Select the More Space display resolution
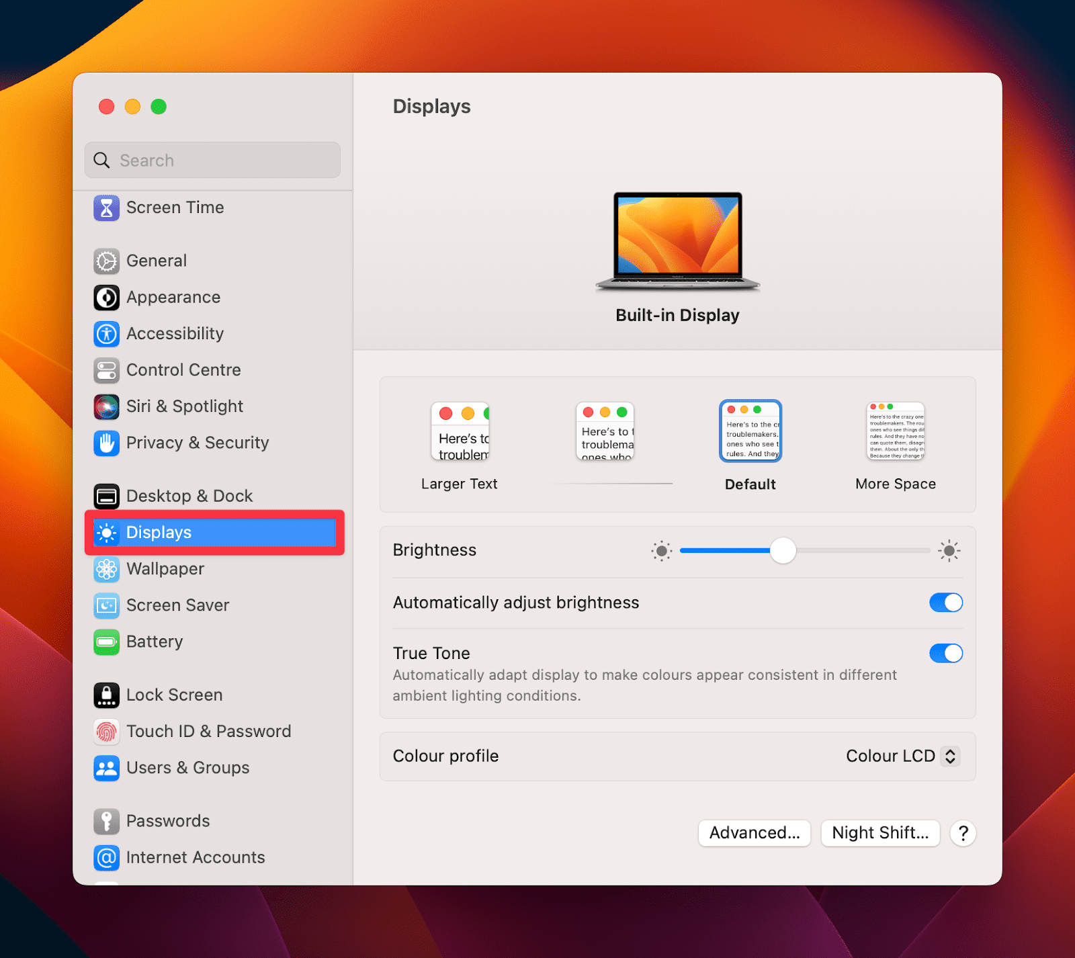The width and height of the screenshot is (1075, 958). pyautogui.click(x=895, y=431)
